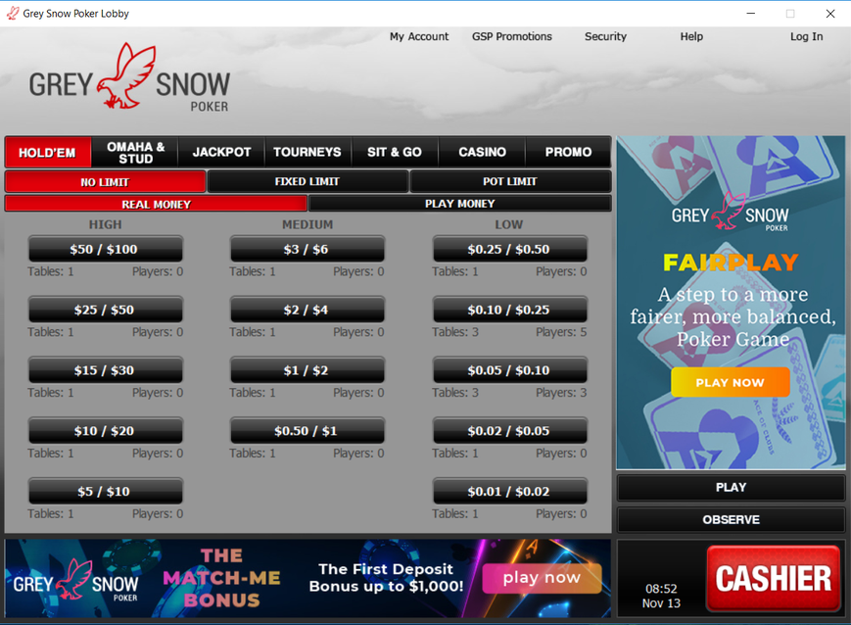
Task: Select the POT LIMIT filter
Action: [510, 182]
